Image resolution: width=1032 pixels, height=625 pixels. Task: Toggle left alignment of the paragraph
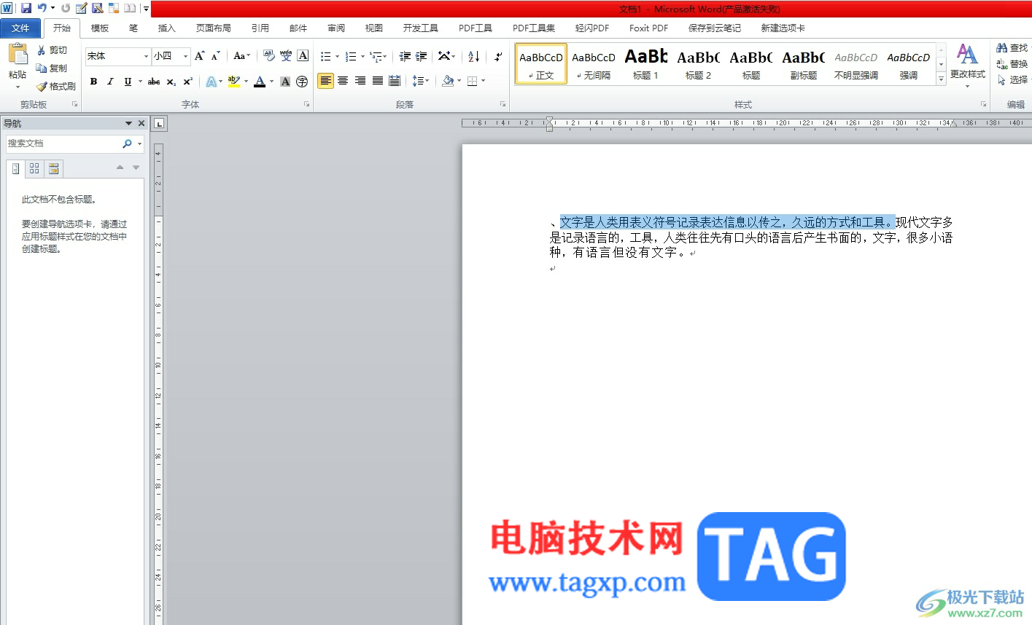[325, 81]
